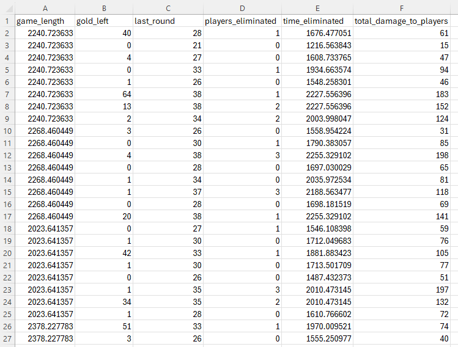Select cell with value 1713.501709
Image resolution: width=458 pixels, height=347 pixels.
point(317,265)
